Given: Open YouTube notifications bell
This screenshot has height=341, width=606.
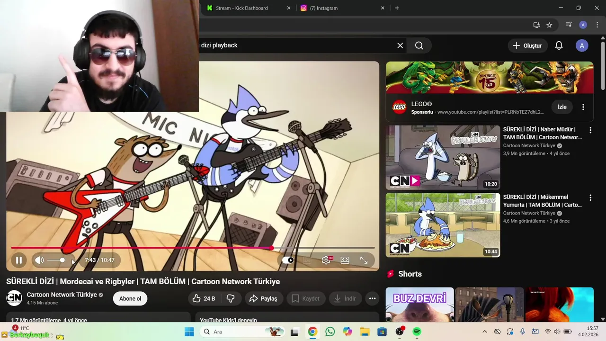Looking at the screenshot, I should (559, 45).
